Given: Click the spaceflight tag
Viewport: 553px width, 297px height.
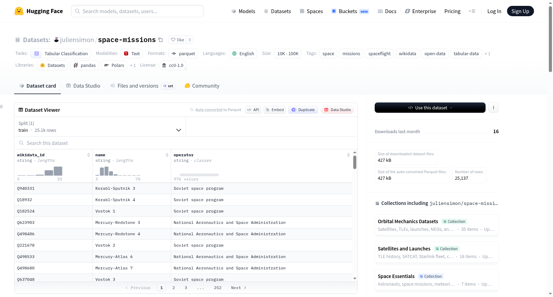Looking at the screenshot, I should 379,53.
